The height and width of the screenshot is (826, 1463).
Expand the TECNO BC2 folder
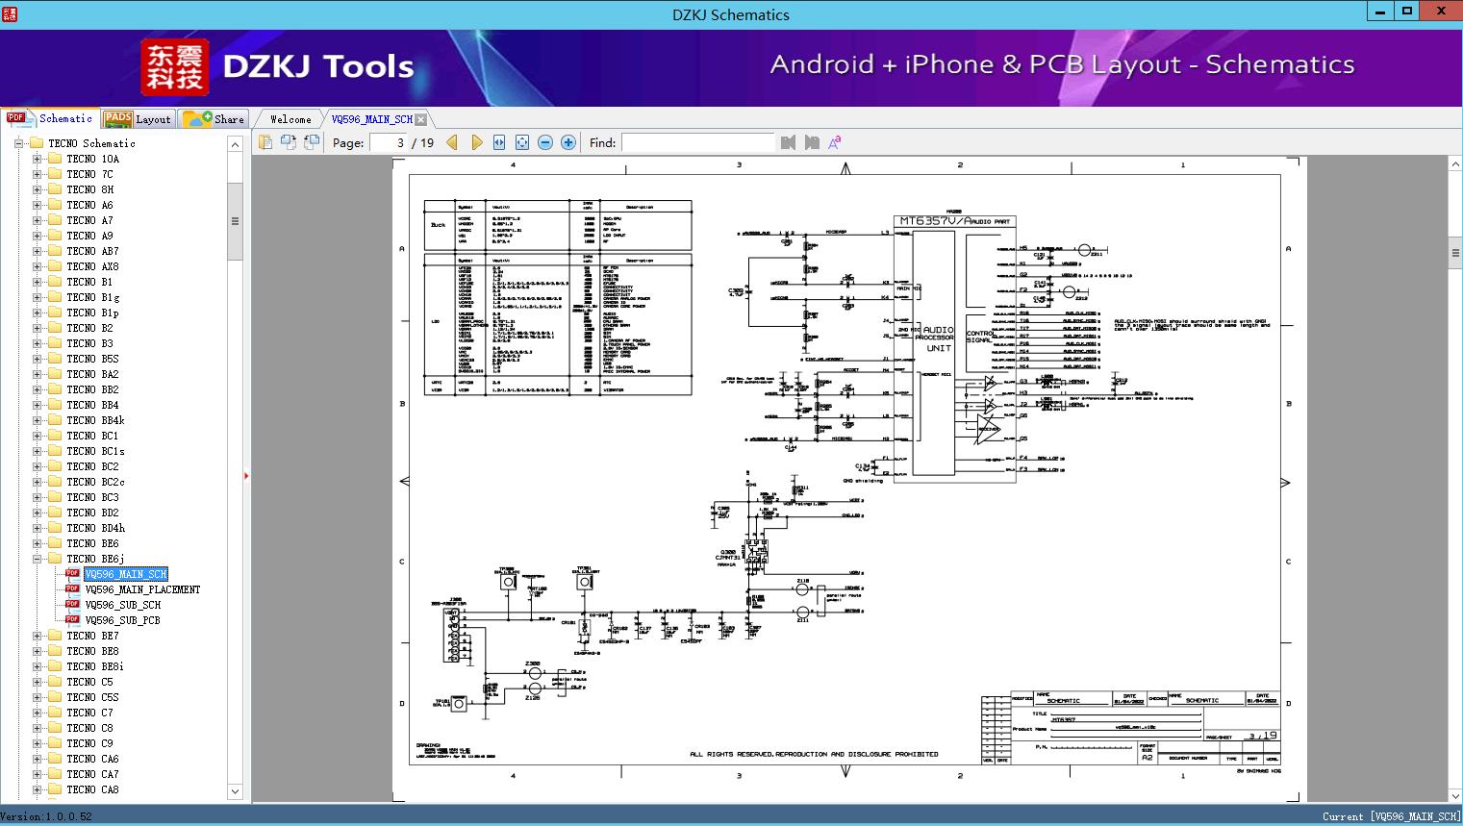(38, 466)
